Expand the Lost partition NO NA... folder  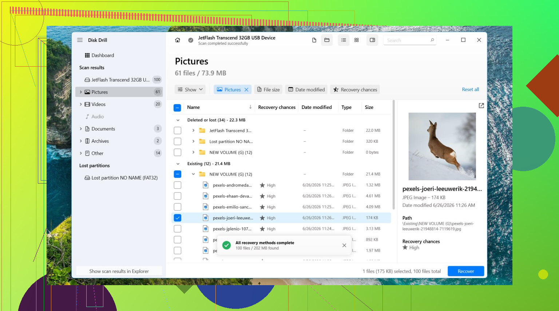tap(193, 141)
